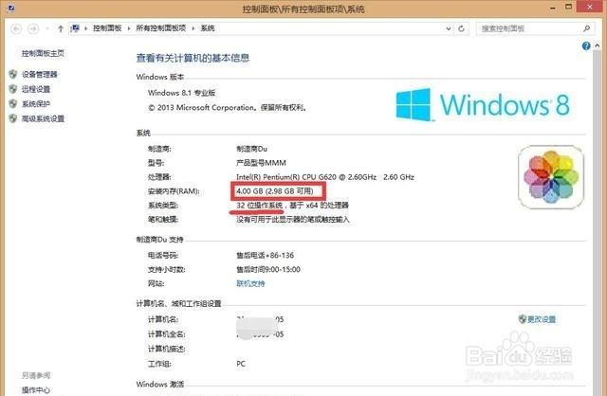Click the colorful flower OEM logo
This screenshot has height=396, width=607.
(x=551, y=177)
